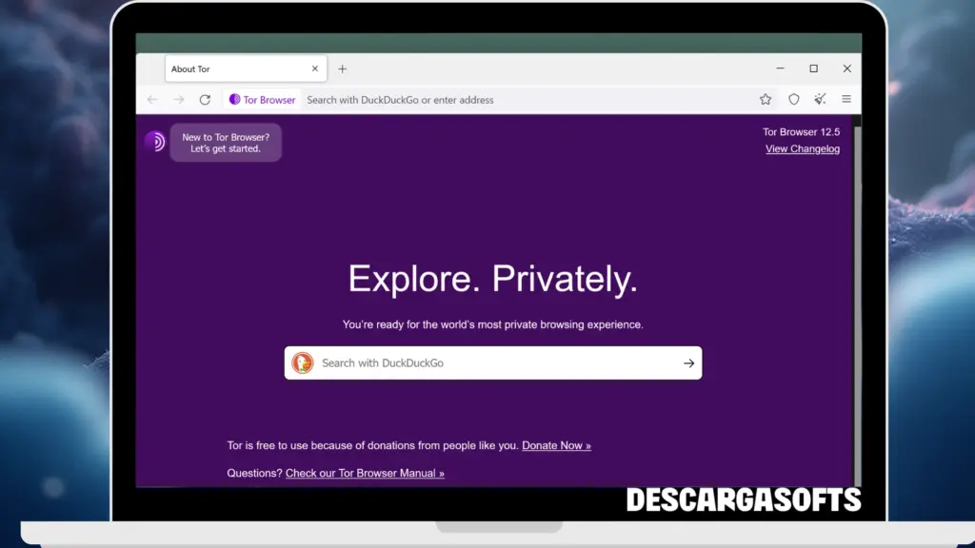Click the address bar to enter a URL
The width and height of the screenshot is (975, 548).
(x=476, y=99)
